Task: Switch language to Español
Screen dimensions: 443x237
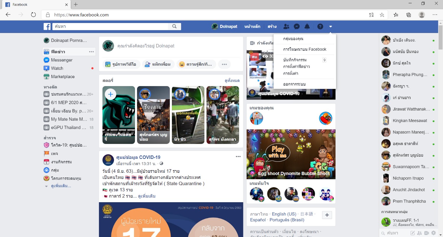Action: click(258, 220)
